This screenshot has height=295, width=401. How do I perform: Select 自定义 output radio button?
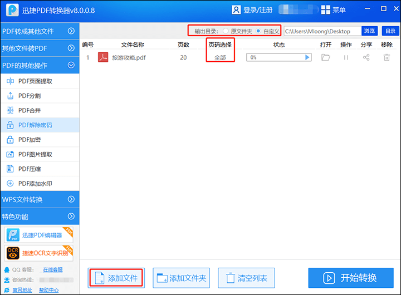[258, 31]
